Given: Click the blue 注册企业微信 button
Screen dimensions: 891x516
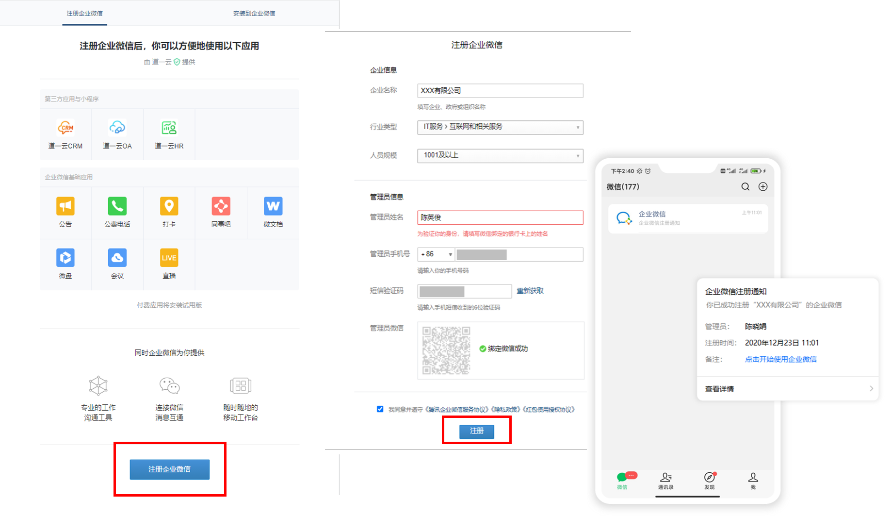Looking at the screenshot, I should 169,469.
